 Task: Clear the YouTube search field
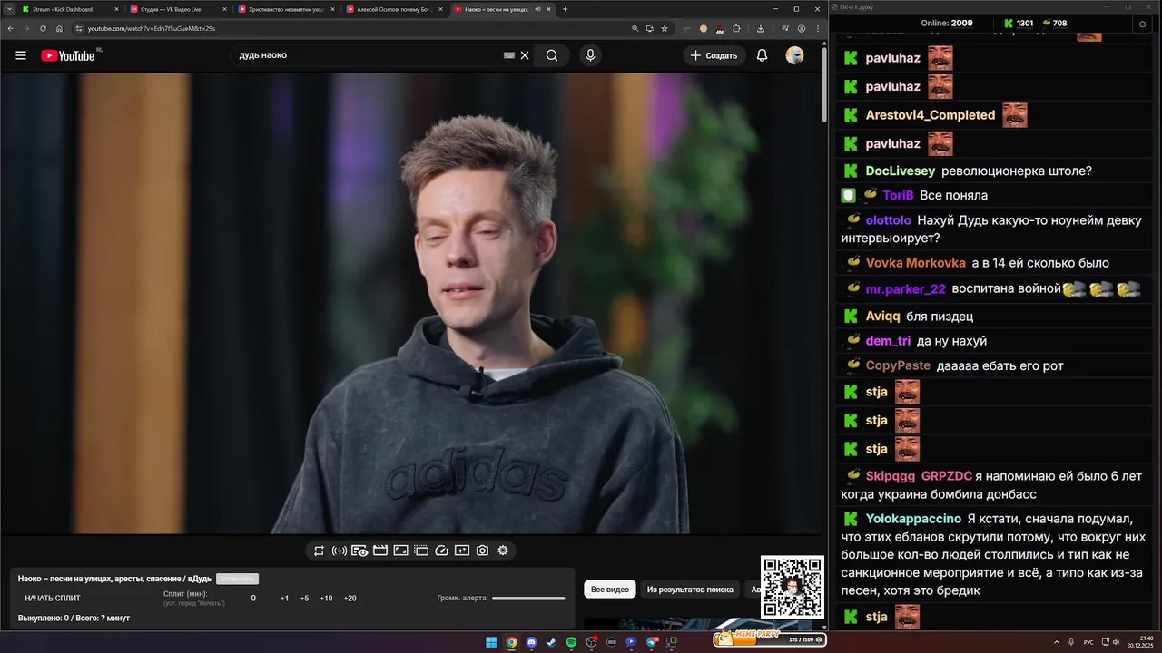pos(525,55)
